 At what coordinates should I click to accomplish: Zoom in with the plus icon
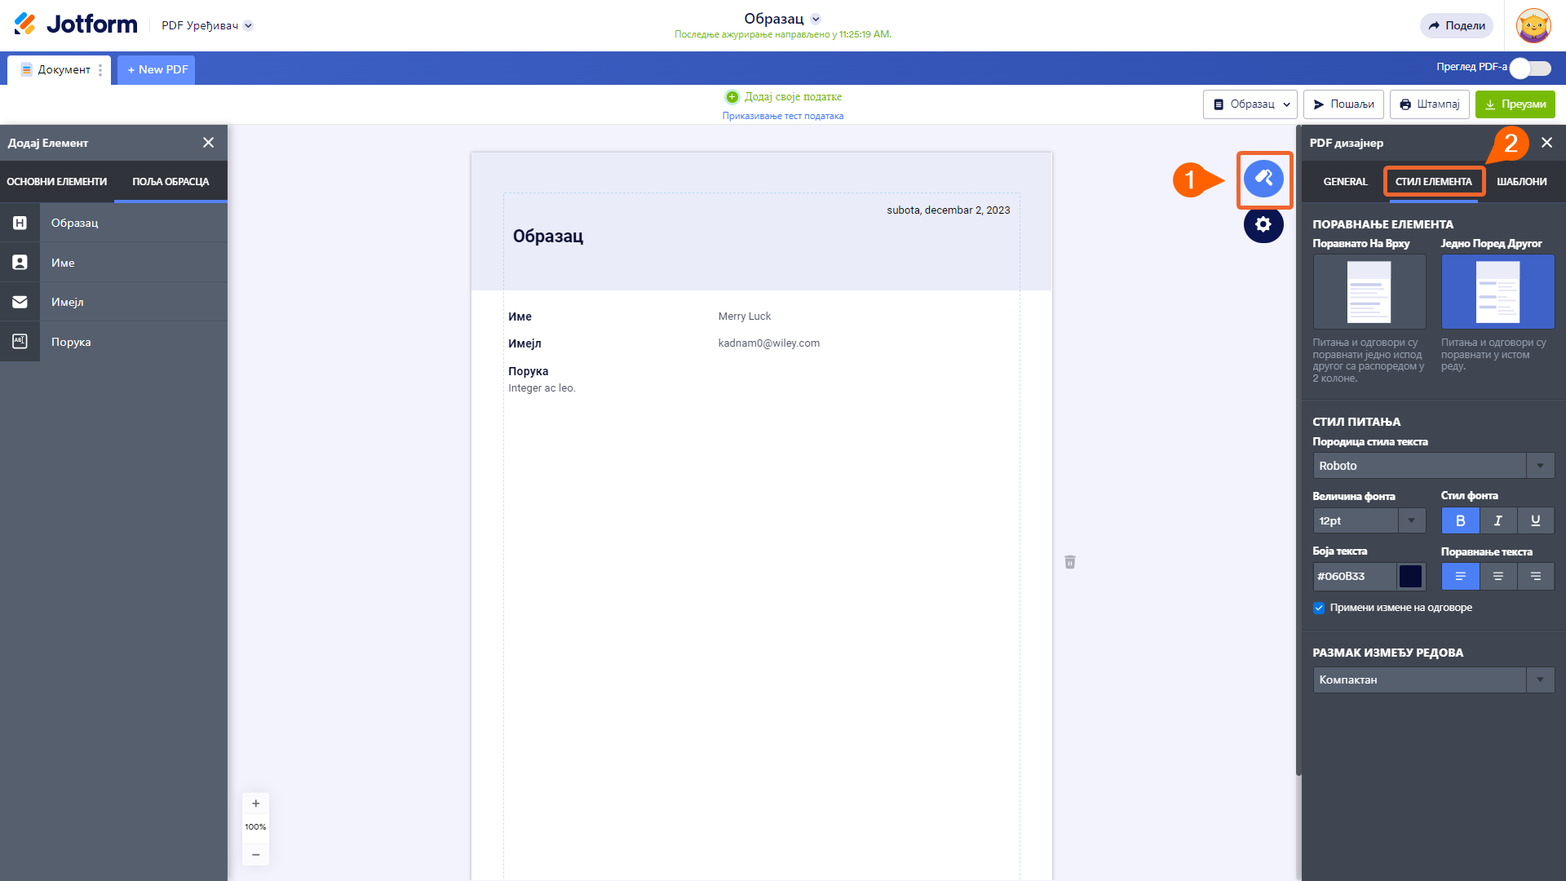255,804
